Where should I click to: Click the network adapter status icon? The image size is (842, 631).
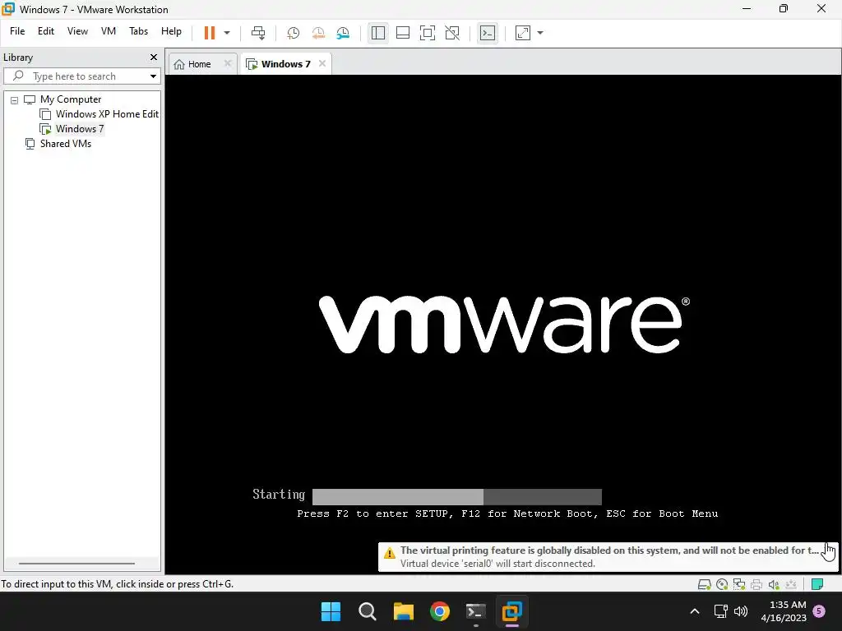click(739, 584)
